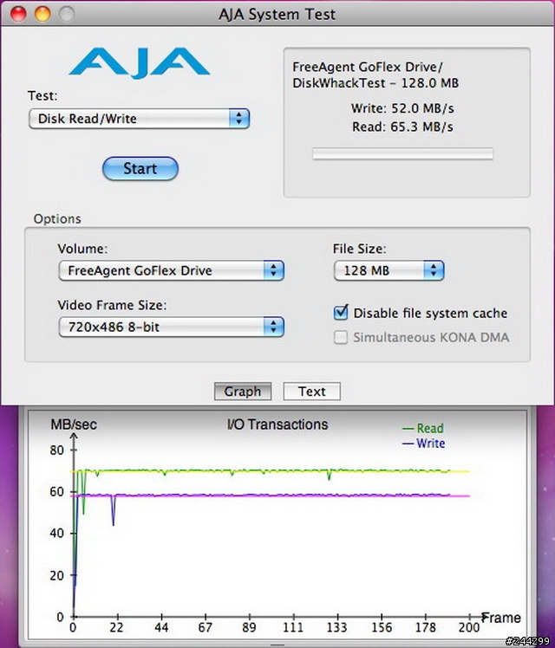The image size is (555, 648).
Task: Click the Options group label
Action: [x=57, y=219]
